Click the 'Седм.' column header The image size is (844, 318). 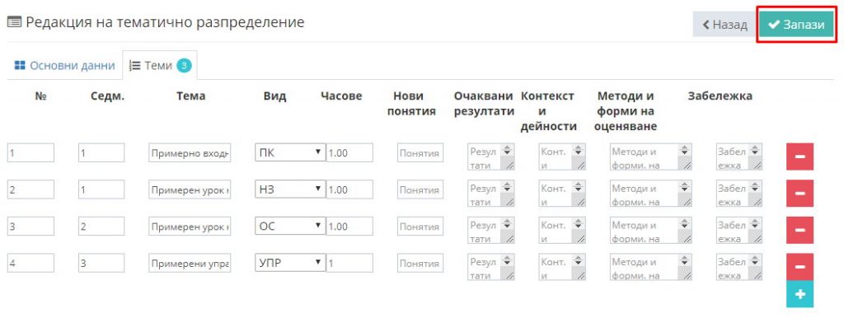pos(108,96)
